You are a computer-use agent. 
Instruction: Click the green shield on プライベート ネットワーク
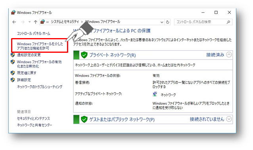tap(84, 55)
